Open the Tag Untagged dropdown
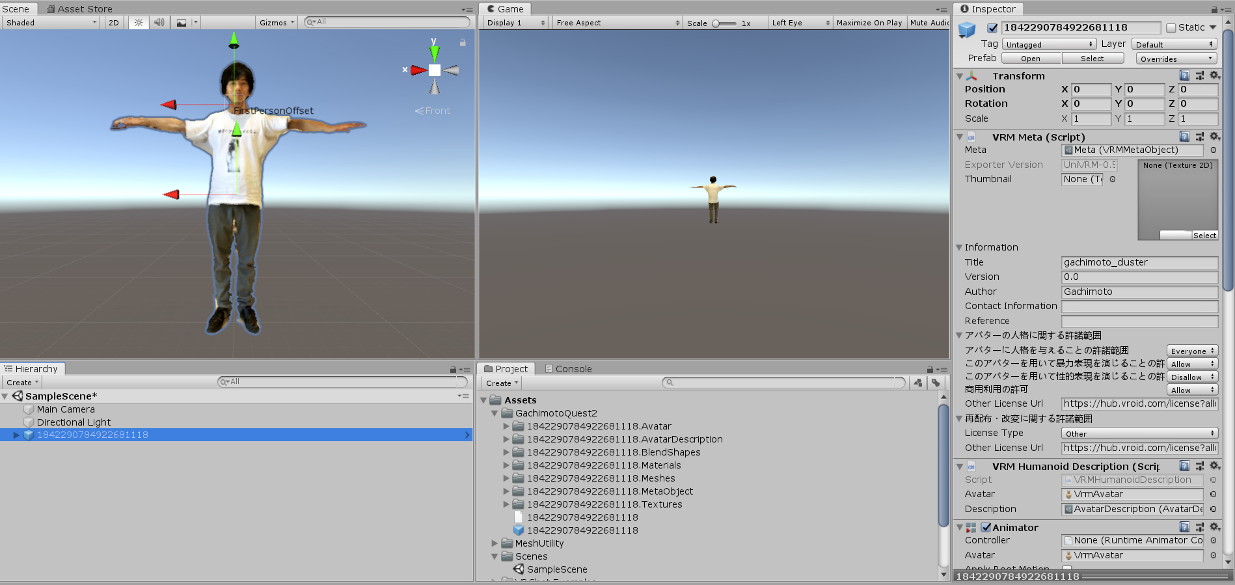Image resolution: width=1235 pixels, height=585 pixels. click(1049, 44)
